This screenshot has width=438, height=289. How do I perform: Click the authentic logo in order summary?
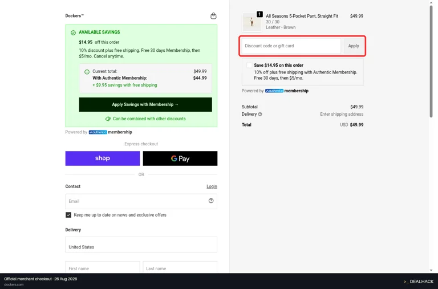(x=274, y=91)
